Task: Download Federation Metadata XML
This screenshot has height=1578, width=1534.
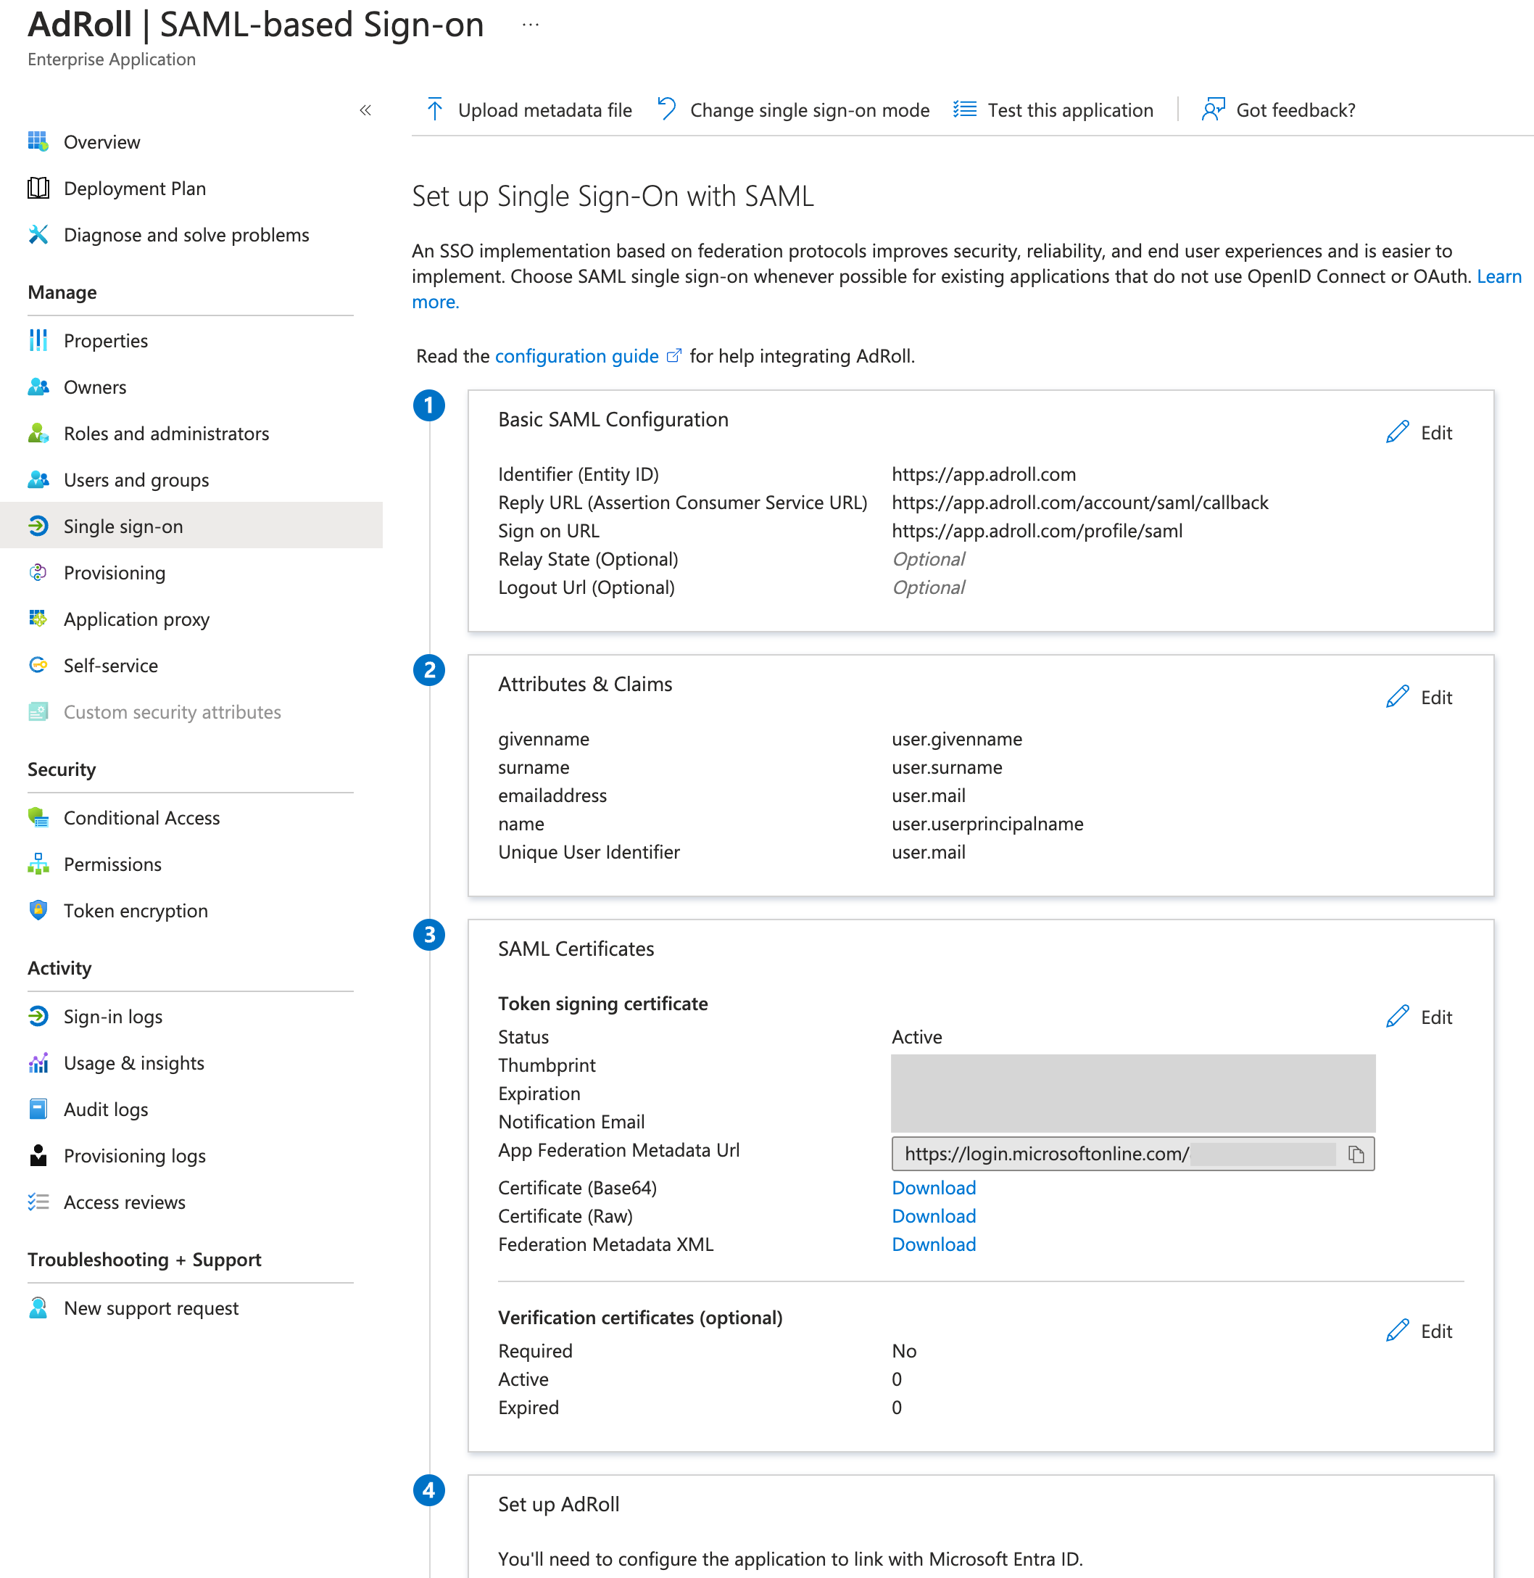Action: 933,1244
